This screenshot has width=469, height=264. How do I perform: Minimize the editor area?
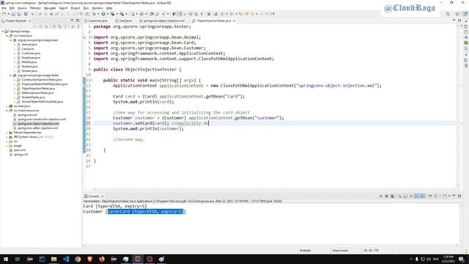(454, 21)
